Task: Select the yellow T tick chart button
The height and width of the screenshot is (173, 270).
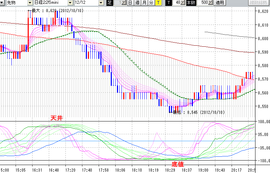Action: 158,3
